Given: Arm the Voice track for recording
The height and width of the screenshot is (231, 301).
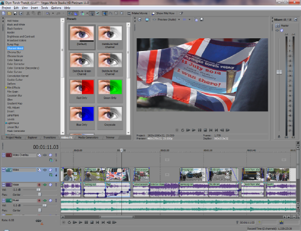Looking at the screenshot, I should [39, 185].
